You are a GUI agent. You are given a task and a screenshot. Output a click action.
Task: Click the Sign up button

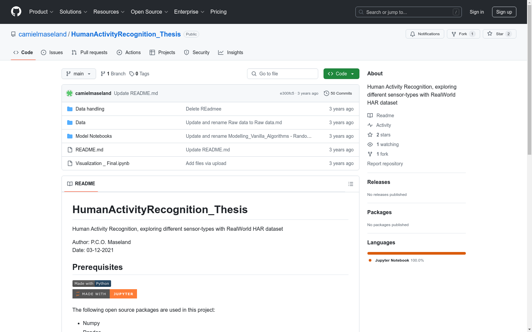[x=504, y=12]
